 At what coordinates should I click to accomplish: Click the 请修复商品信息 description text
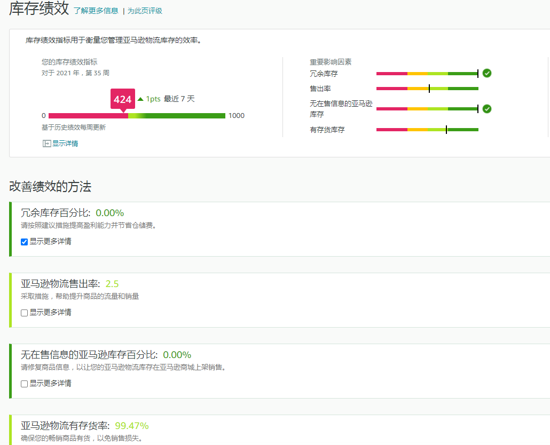(x=123, y=367)
